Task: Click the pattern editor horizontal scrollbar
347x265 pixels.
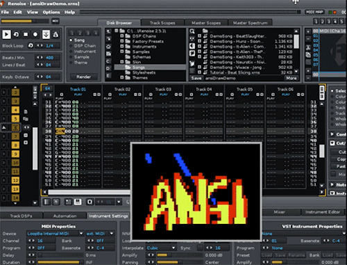Action: (89, 192)
